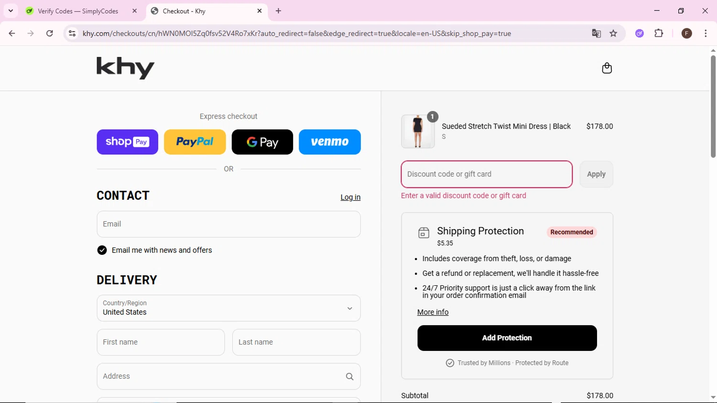Pay with Shop Pay
The width and height of the screenshot is (717, 403).
point(127,142)
